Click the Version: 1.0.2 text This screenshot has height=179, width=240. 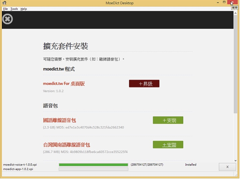coord(53,91)
